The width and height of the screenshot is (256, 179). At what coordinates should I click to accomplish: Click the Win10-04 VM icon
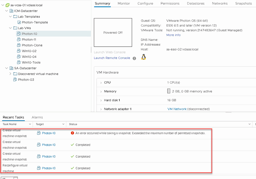[19, 57]
